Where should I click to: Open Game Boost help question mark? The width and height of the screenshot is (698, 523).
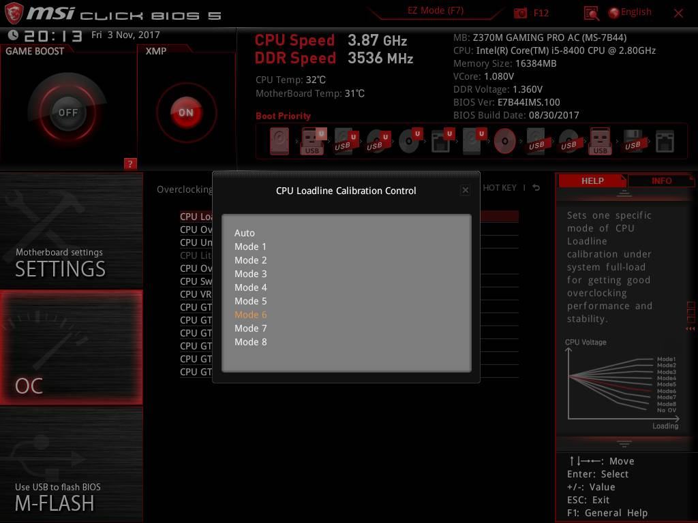[x=130, y=163]
